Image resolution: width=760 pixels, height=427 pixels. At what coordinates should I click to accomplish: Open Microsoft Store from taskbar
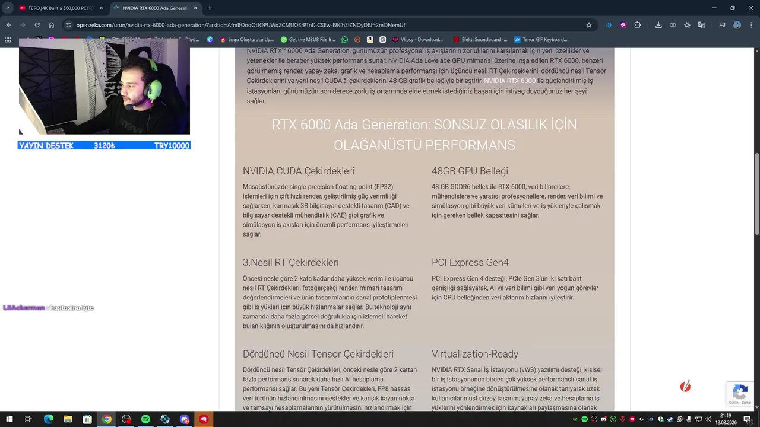87,419
